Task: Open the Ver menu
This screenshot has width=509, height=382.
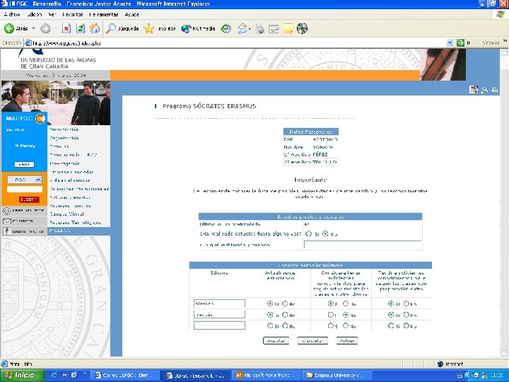Action: tap(52, 15)
